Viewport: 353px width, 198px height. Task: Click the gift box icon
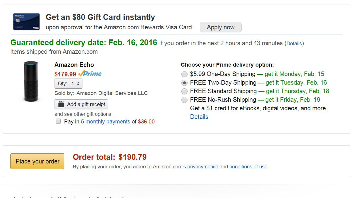[x=61, y=105]
